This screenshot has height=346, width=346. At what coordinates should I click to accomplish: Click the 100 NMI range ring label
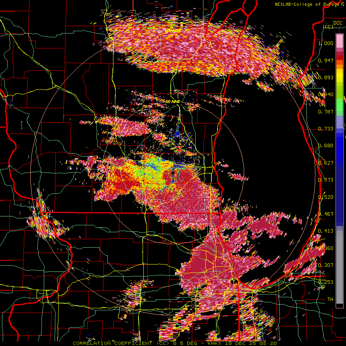click(x=173, y=30)
